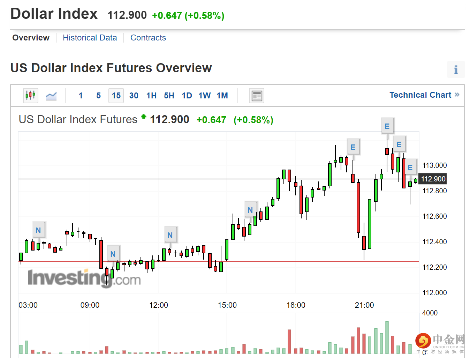470x358 pixels.
Task: Click the N news marker near 15:00
Action: point(250,210)
